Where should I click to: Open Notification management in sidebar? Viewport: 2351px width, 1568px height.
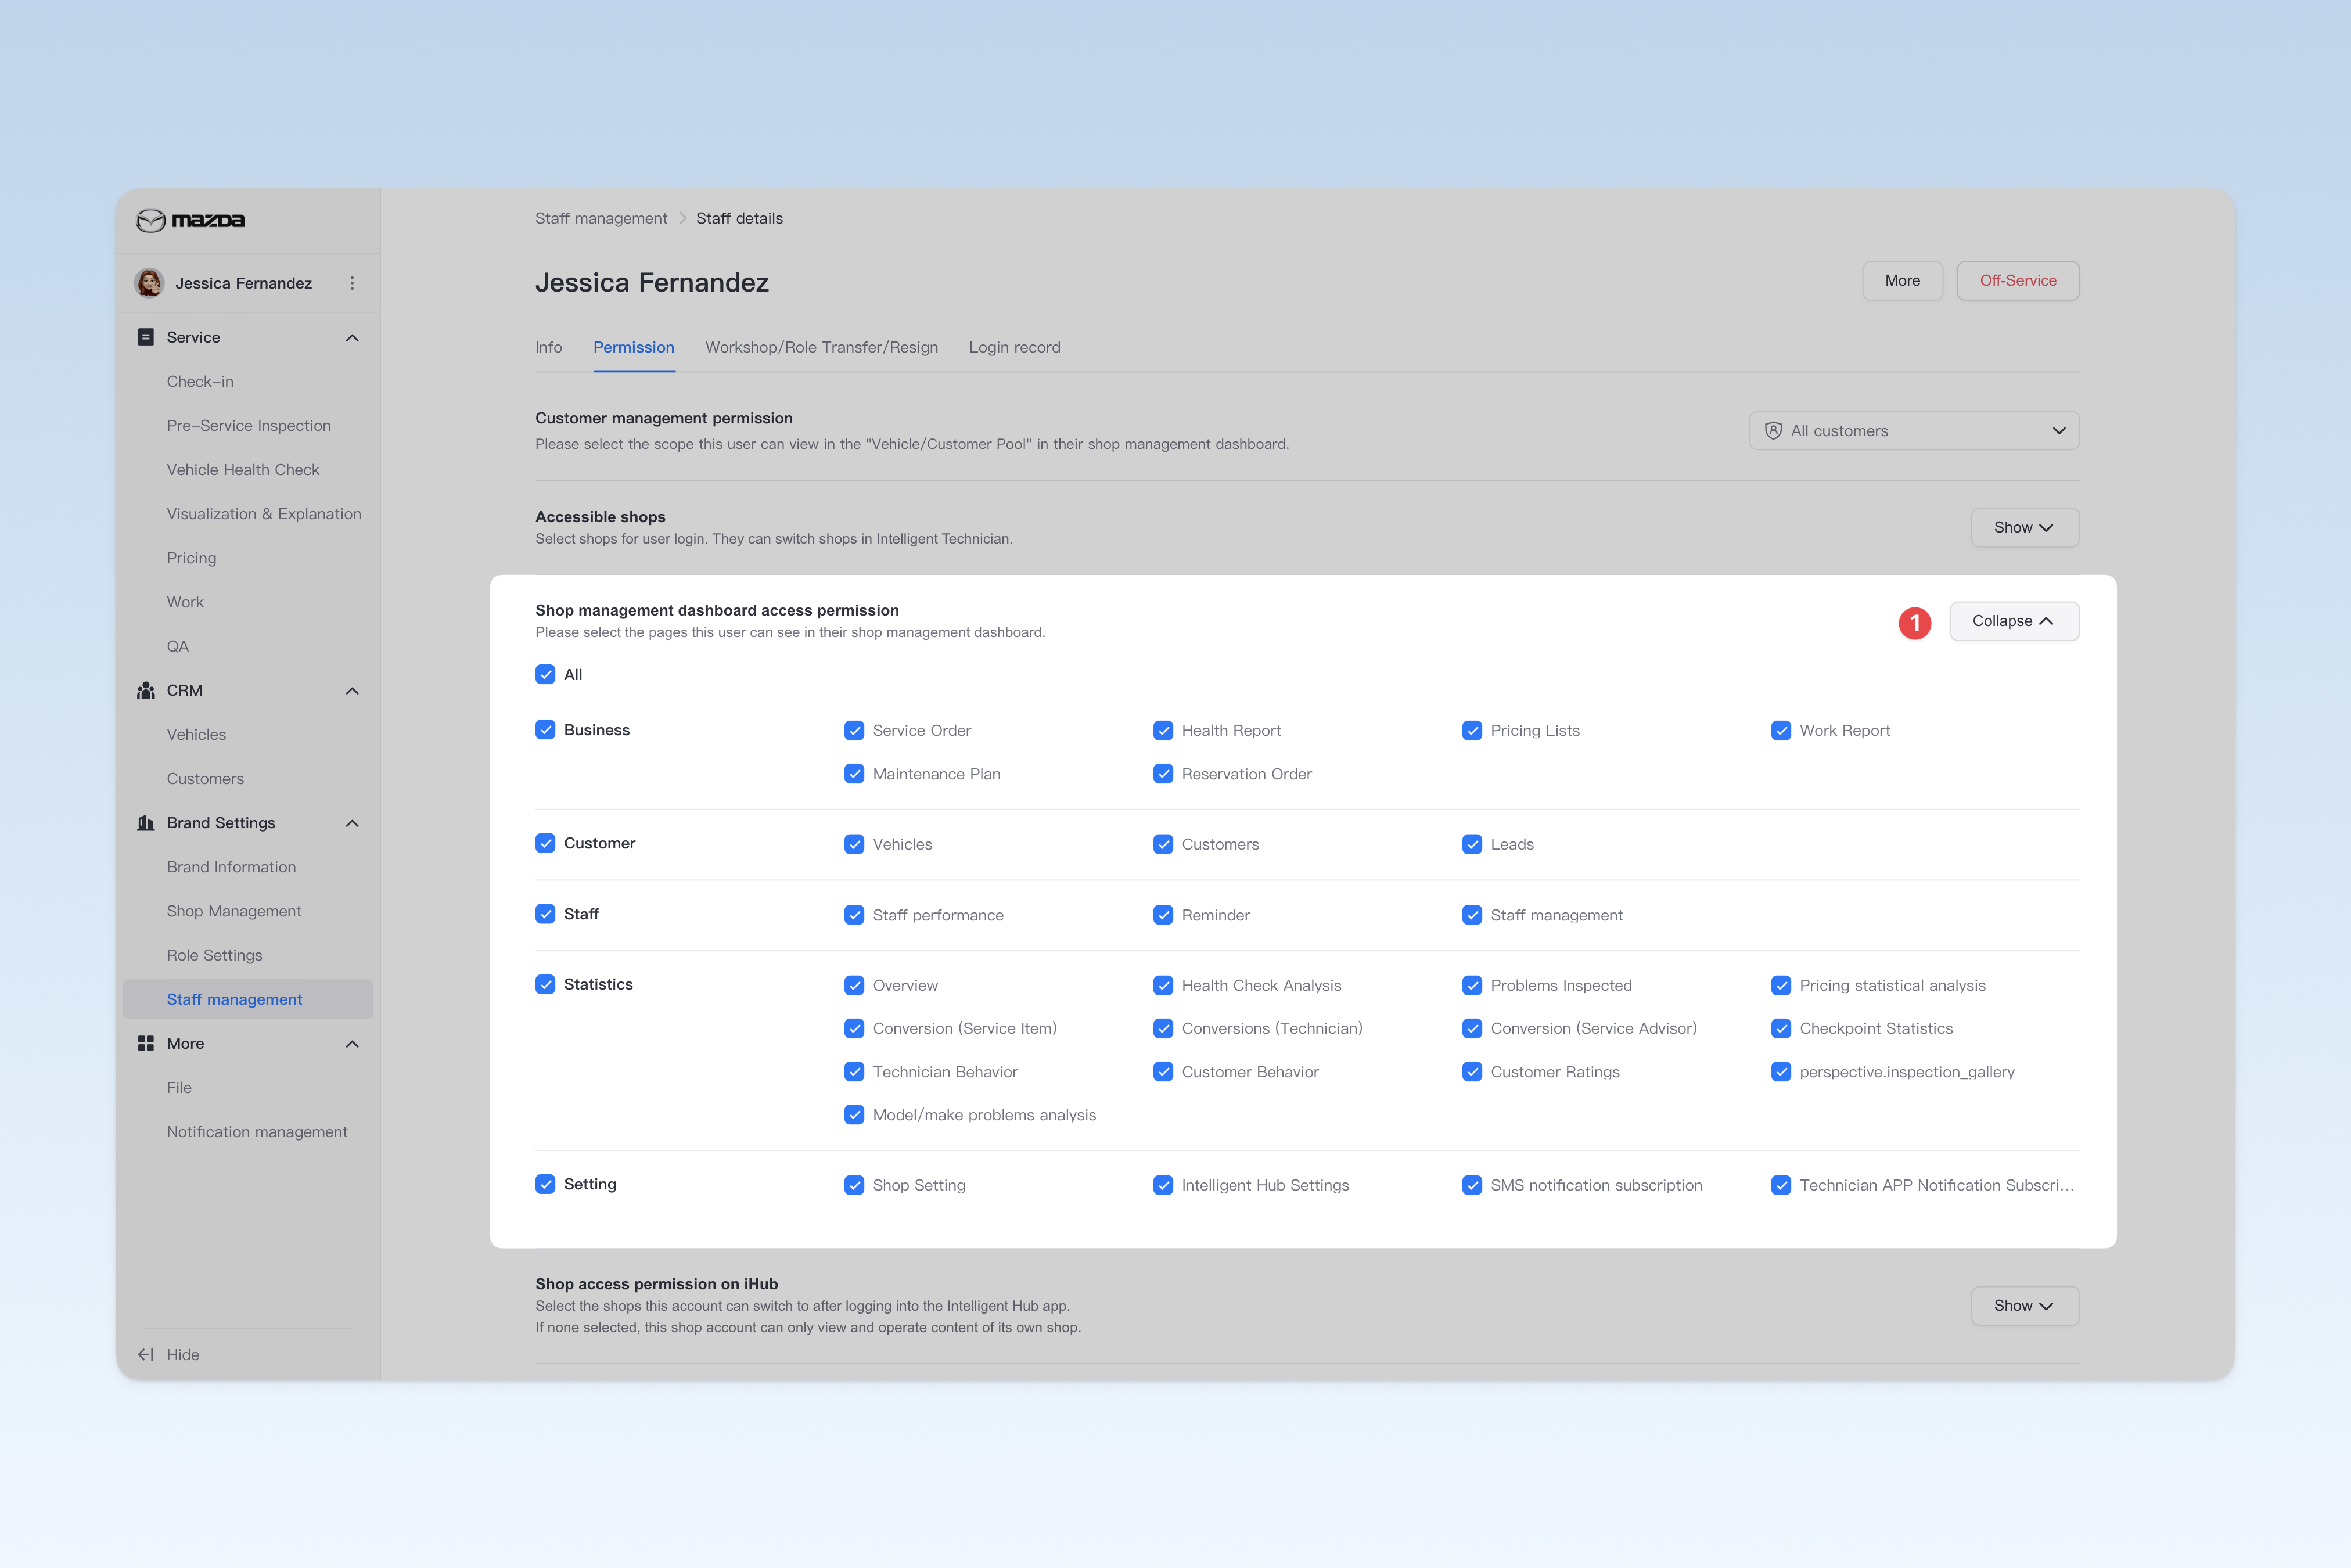(257, 1131)
